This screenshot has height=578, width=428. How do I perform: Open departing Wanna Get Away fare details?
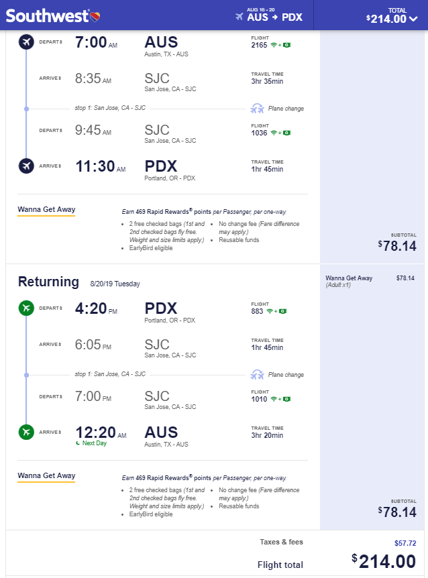click(x=46, y=209)
